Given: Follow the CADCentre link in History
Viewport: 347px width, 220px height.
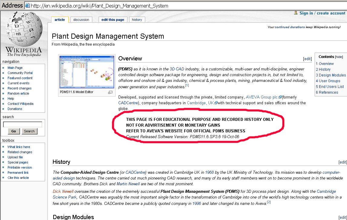Looking at the screenshot, I should [136, 172].
